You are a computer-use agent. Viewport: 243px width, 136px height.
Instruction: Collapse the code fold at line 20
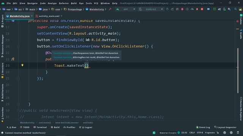coord(18,46)
